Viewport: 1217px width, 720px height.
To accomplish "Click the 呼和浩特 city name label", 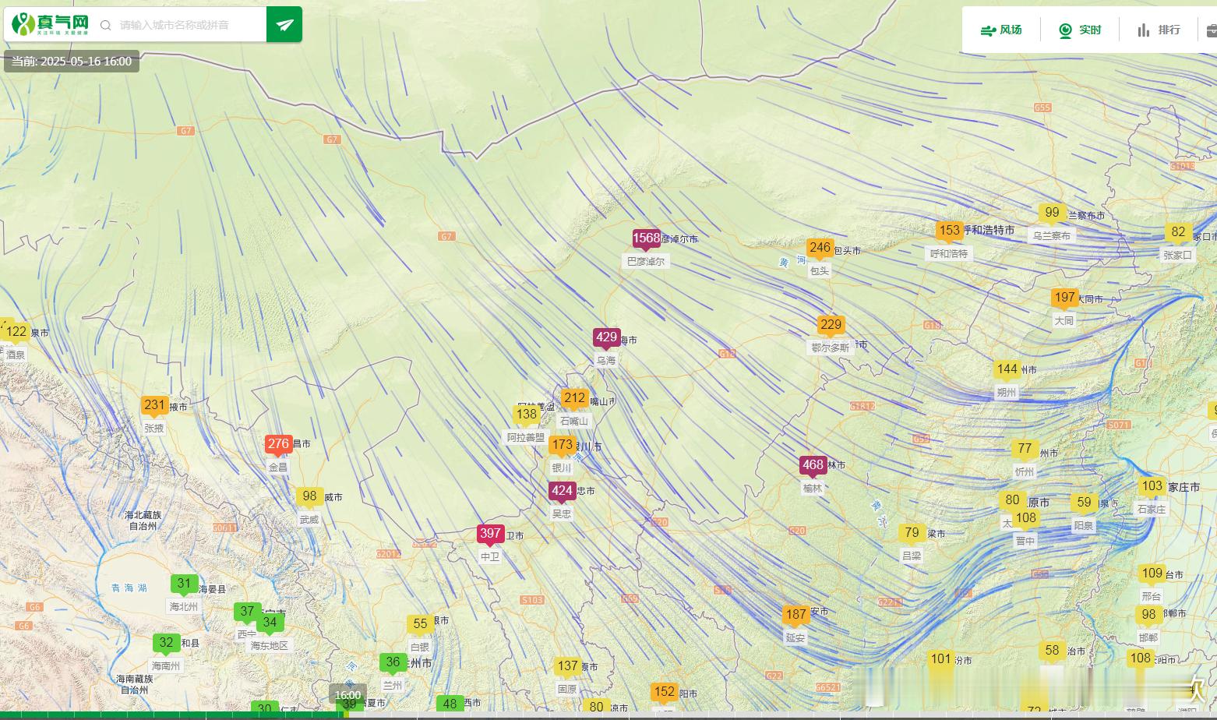I will 949,253.
